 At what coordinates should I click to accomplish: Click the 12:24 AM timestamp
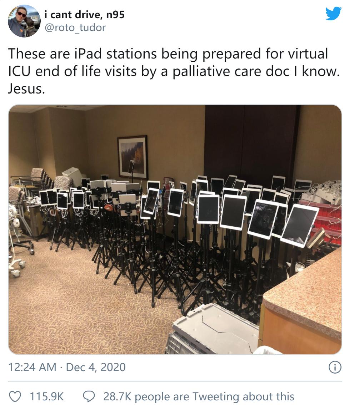[32, 367]
